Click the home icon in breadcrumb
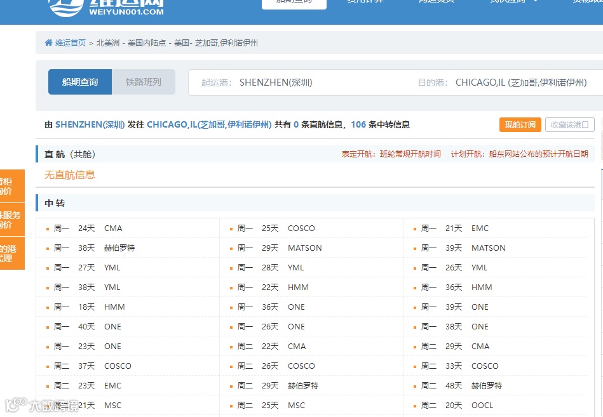The image size is (603, 417). 48,43
